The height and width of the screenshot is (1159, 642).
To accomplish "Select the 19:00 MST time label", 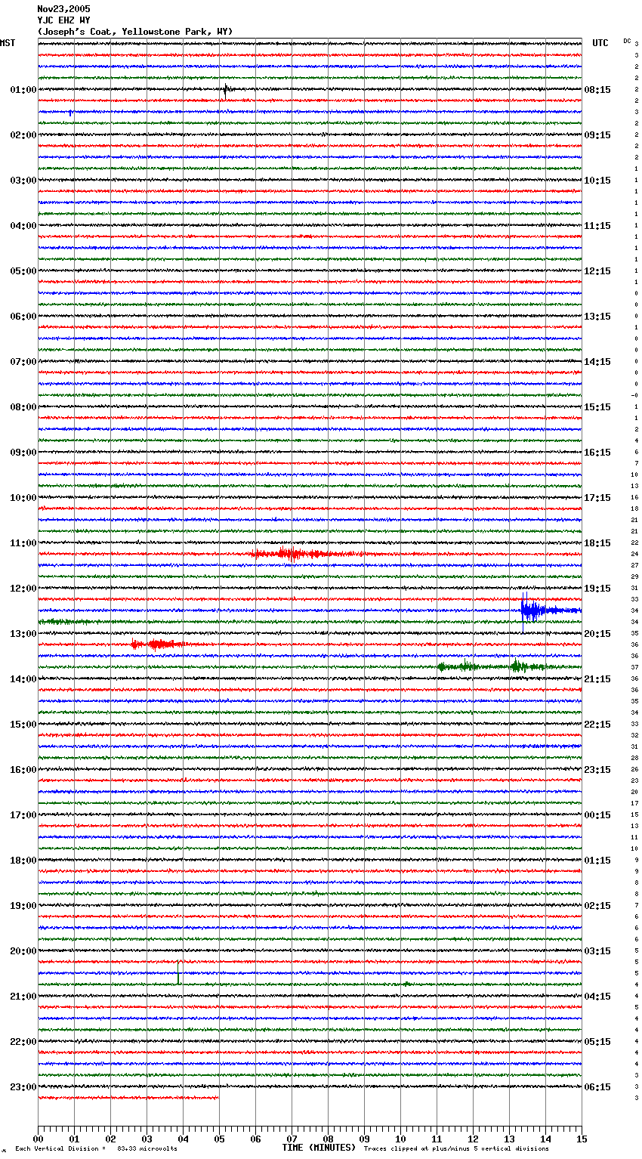I will pos(23,906).
